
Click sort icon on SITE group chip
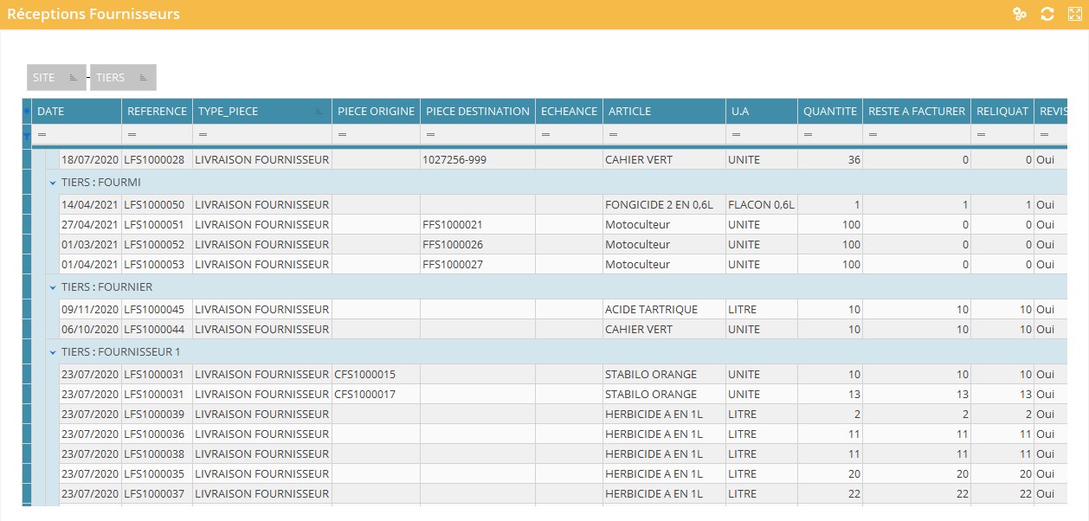tap(74, 78)
